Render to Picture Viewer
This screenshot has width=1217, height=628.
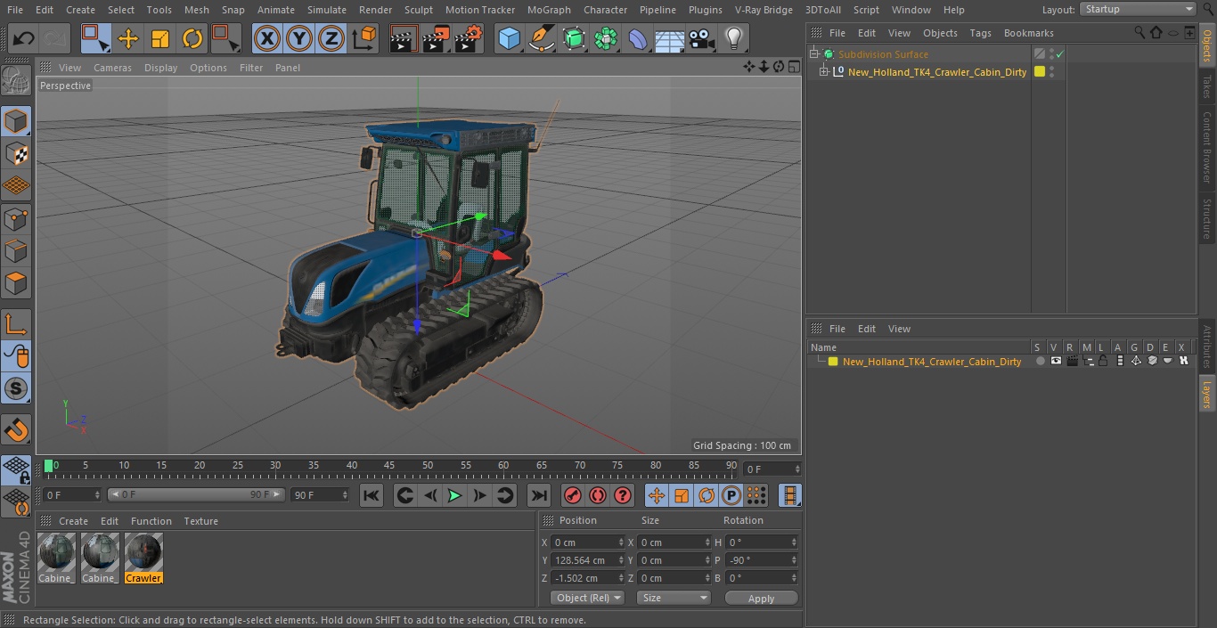(437, 39)
